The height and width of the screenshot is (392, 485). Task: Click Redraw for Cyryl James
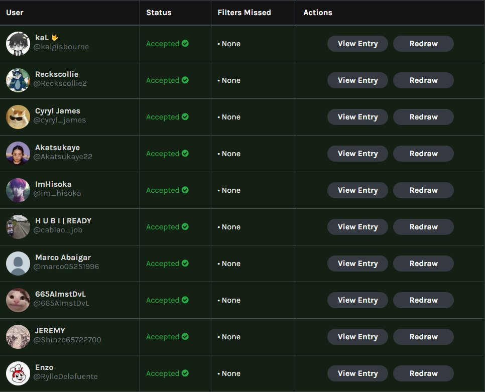pos(423,117)
